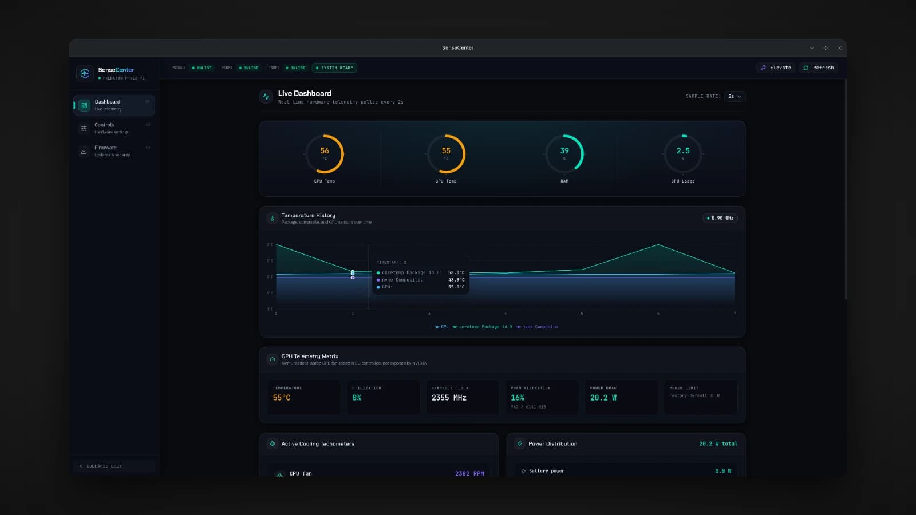Switch to Controls Hardware settings page
This screenshot has height=515, width=916.
(x=114, y=128)
